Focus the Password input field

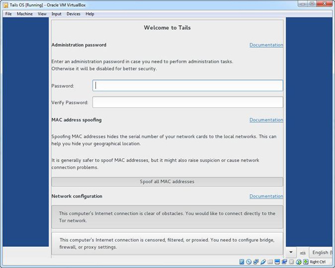pos(188,85)
